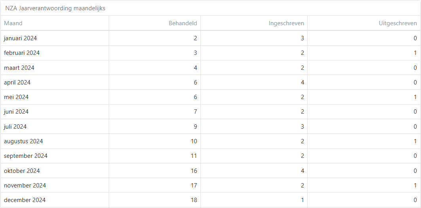Screen dimensions: 421x208
Task: Select the Uitgeschreven column header
Action: (x=397, y=23)
